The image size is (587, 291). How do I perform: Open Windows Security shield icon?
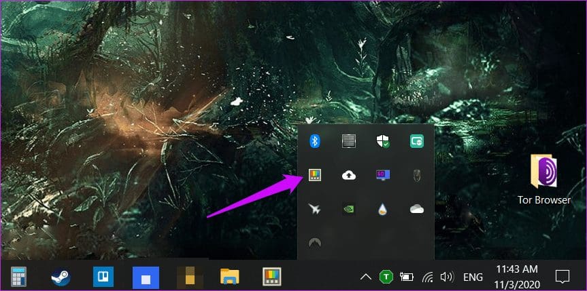coord(382,141)
